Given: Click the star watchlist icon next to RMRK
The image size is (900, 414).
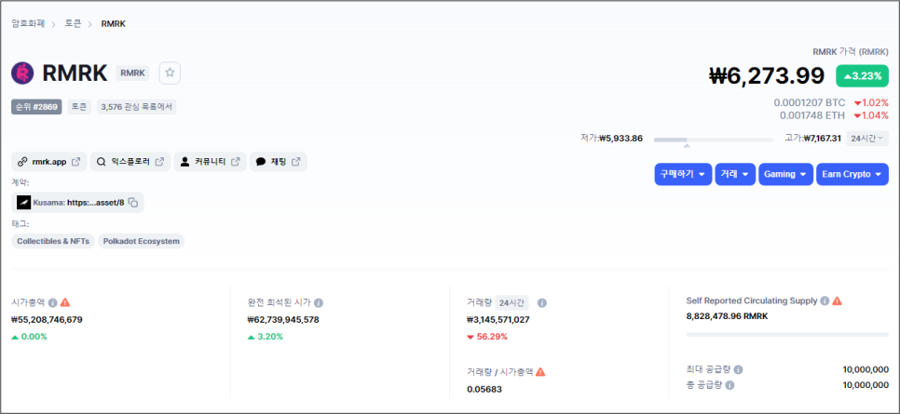Looking at the screenshot, I should (x=169, y=73).
